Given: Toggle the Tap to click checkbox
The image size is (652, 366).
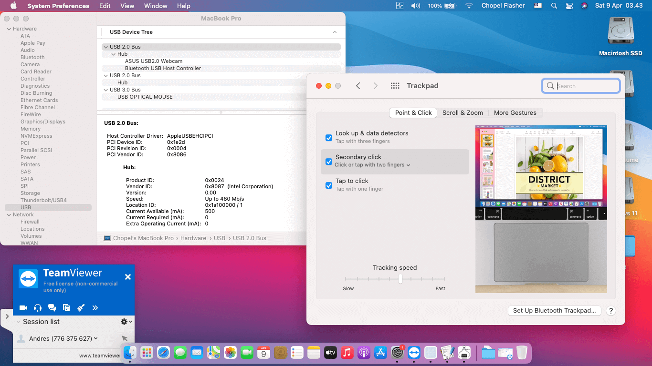Looking at the screenshot, I should pyautogui.click(x=329, y=185).
